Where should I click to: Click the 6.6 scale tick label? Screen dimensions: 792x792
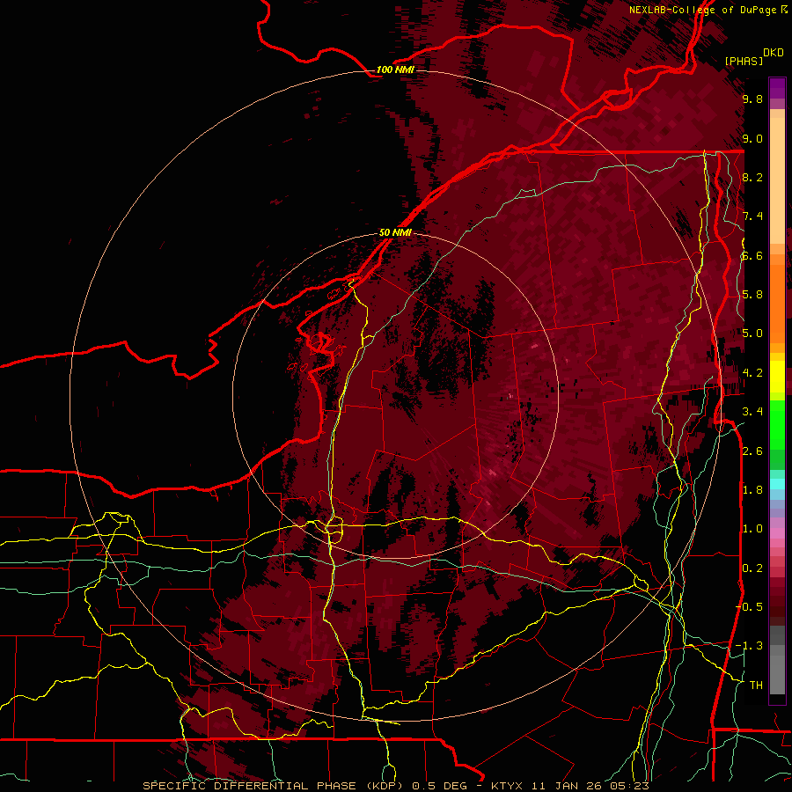coord(752,256)
